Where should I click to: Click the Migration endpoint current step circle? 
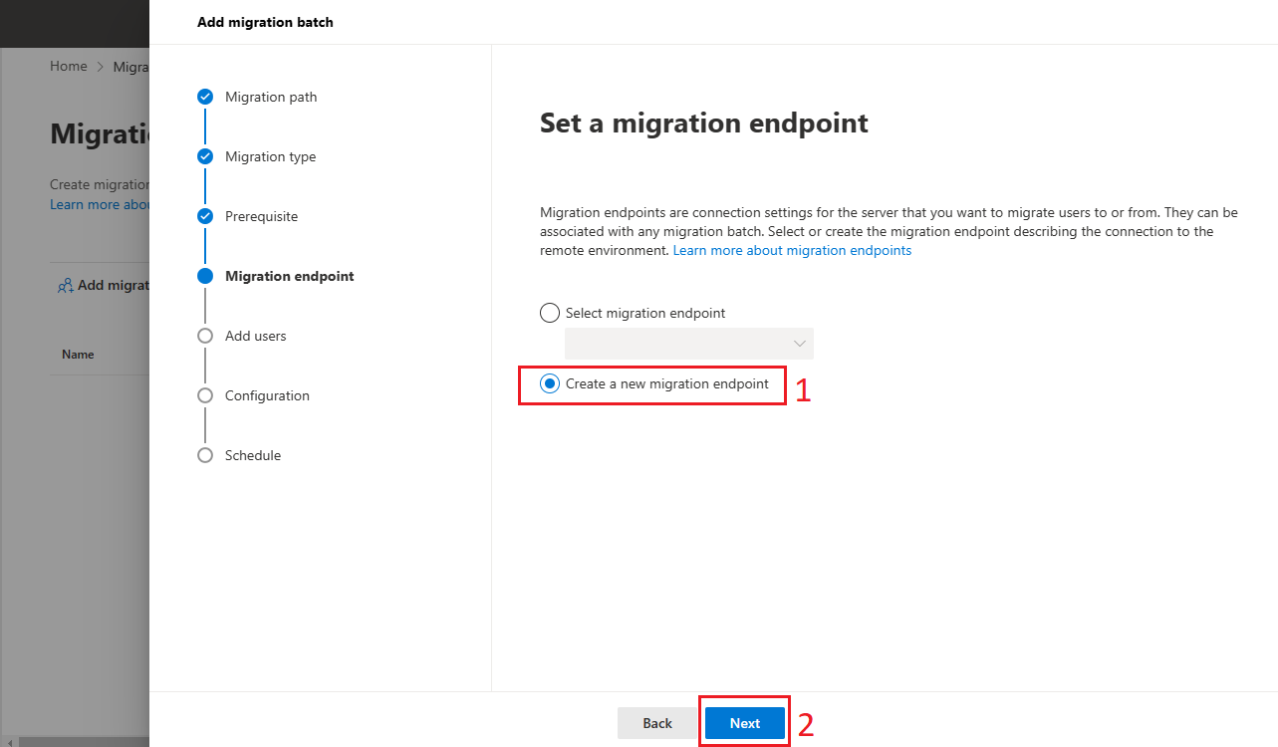coord(205,276)
